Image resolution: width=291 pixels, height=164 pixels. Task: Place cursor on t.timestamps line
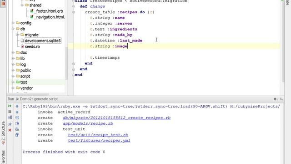point(105,58)
